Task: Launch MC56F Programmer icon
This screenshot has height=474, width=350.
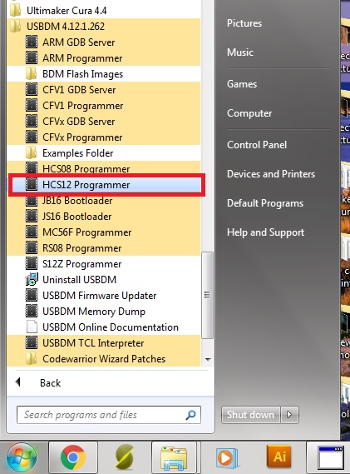Action: [x=32, y=232]
